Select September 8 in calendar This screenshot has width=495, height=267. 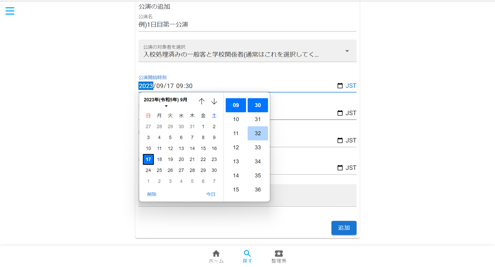point(203,138)
